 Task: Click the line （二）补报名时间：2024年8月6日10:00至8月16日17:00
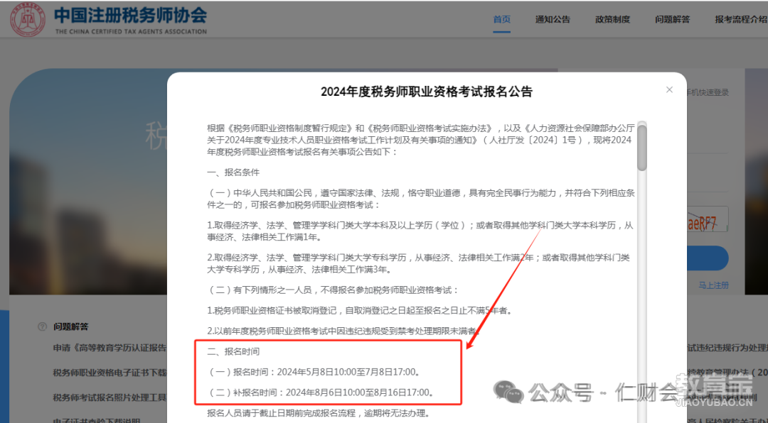tap(320, 392)
